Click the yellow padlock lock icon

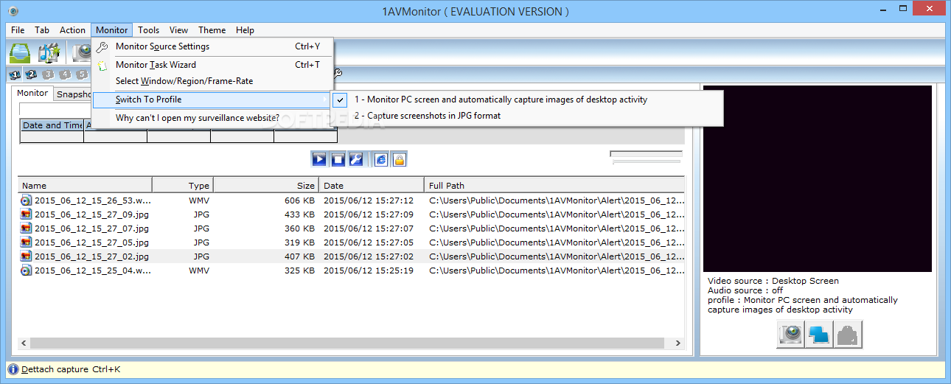click(399, 159)
